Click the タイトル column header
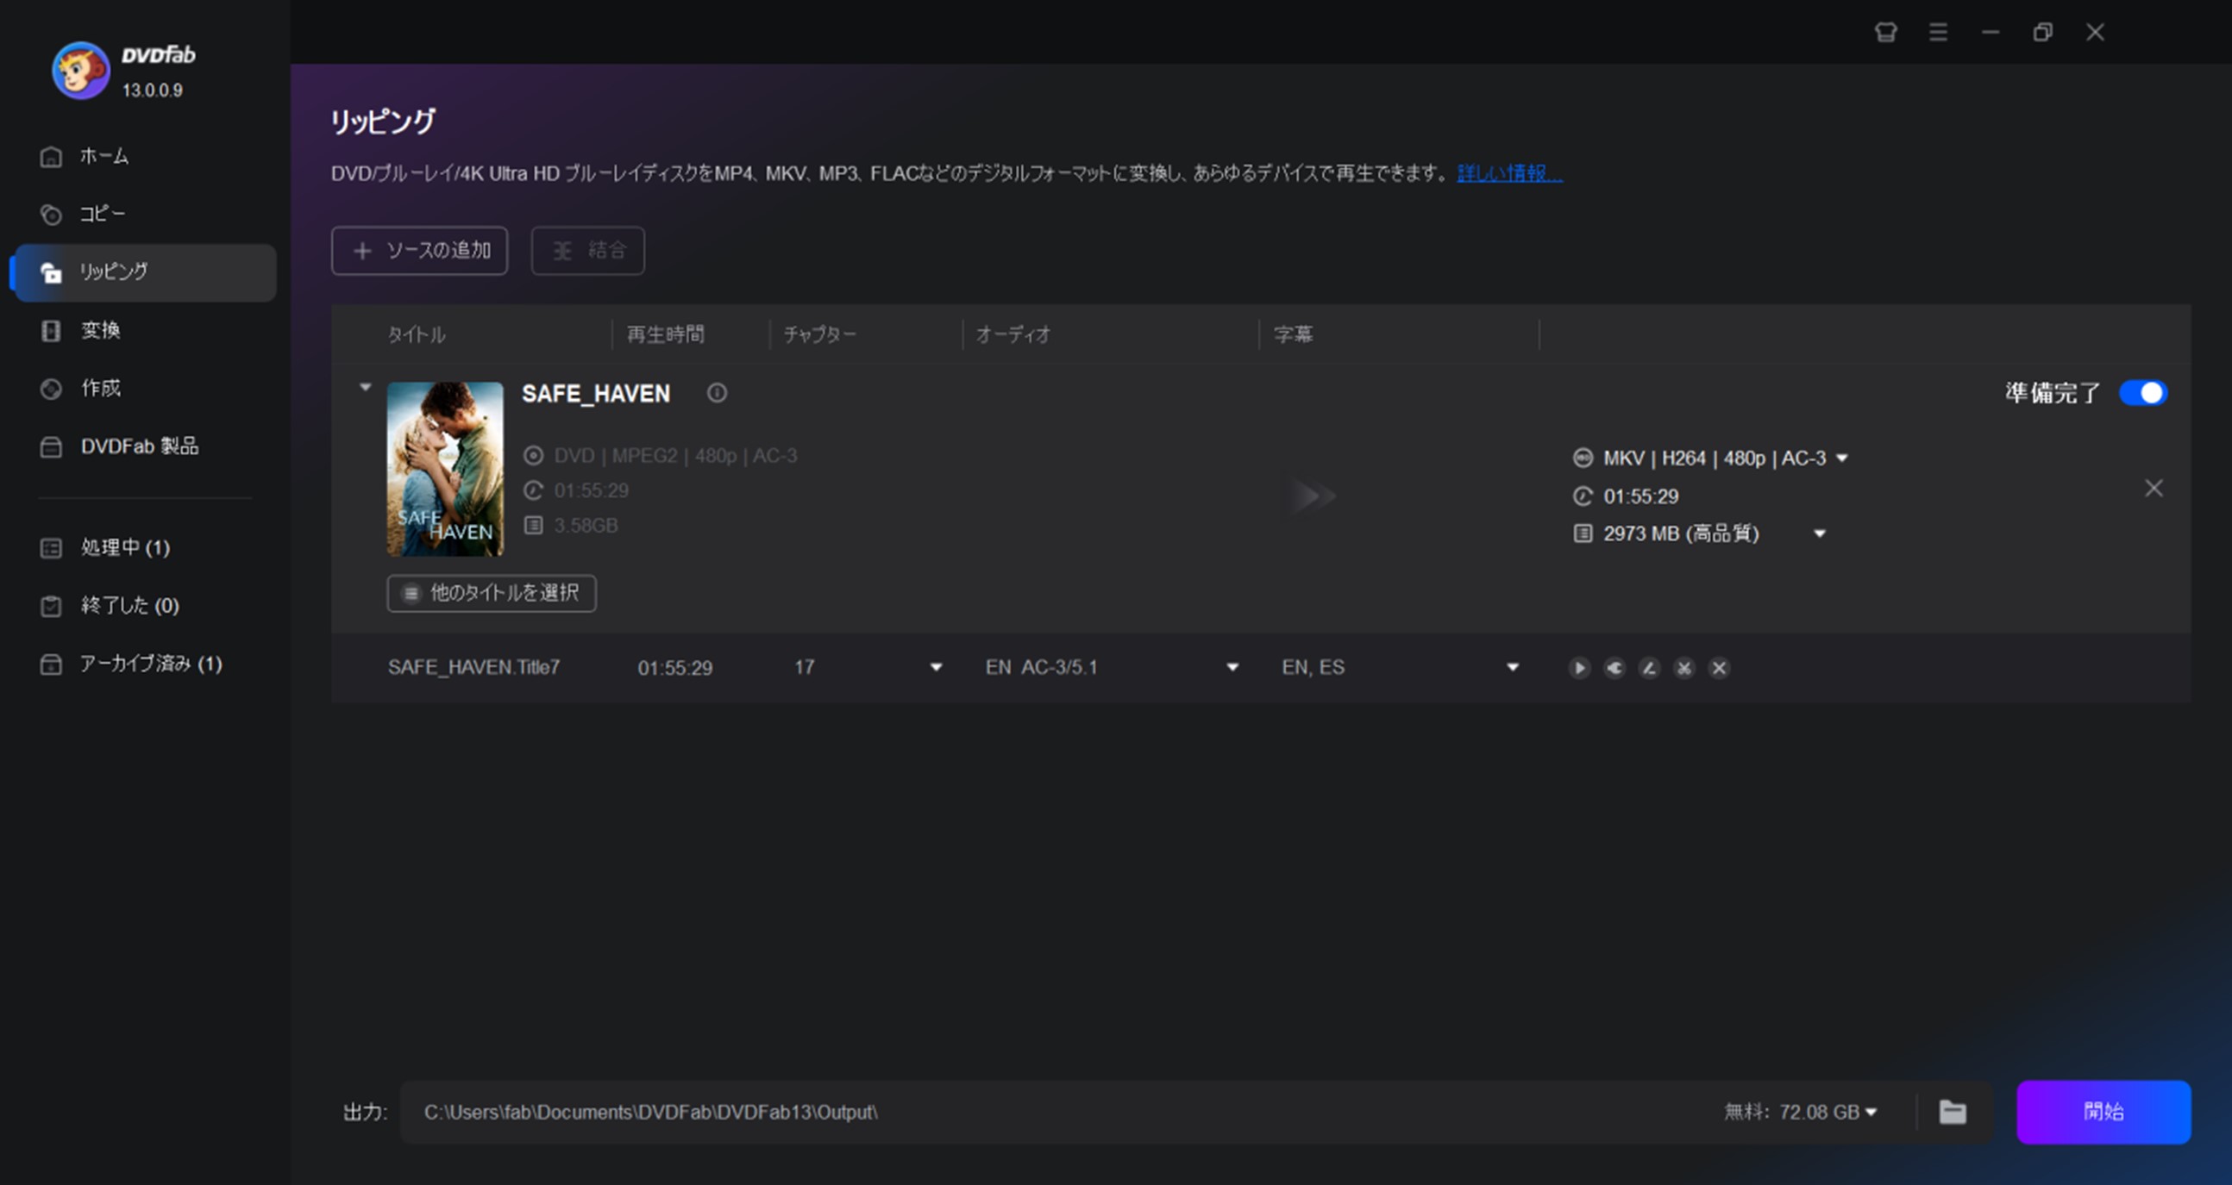 [x=416, y=335]
